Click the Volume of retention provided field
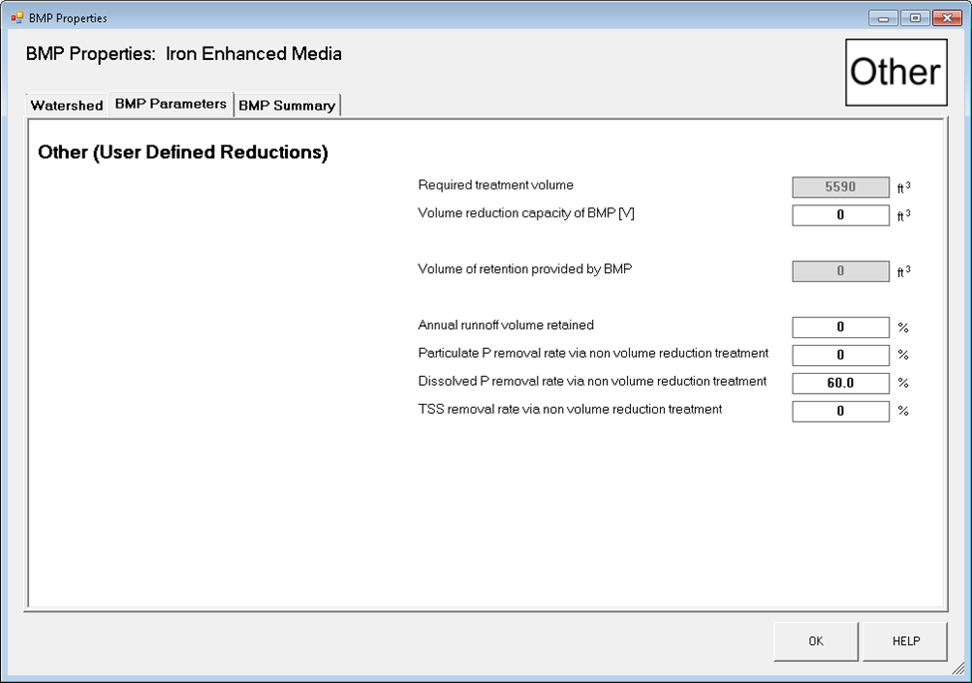The width and height of the screenshot is (972, 683). (x=840, y=271)
